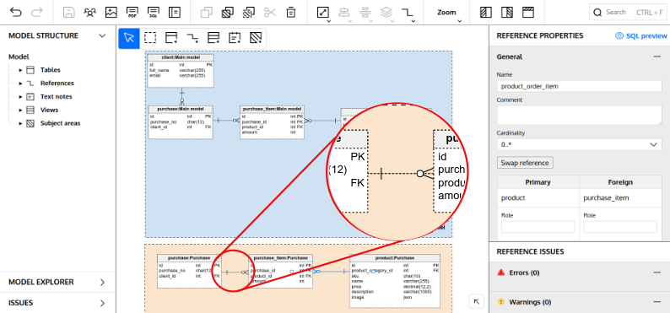670x313 pixels.
Task: Click the reference Name field
Action: click(580, 86)
